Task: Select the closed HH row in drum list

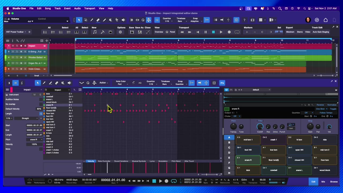Action: (62, 110)
